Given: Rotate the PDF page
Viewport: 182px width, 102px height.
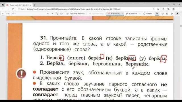Looking at the screenshot, I should point(57,14).
